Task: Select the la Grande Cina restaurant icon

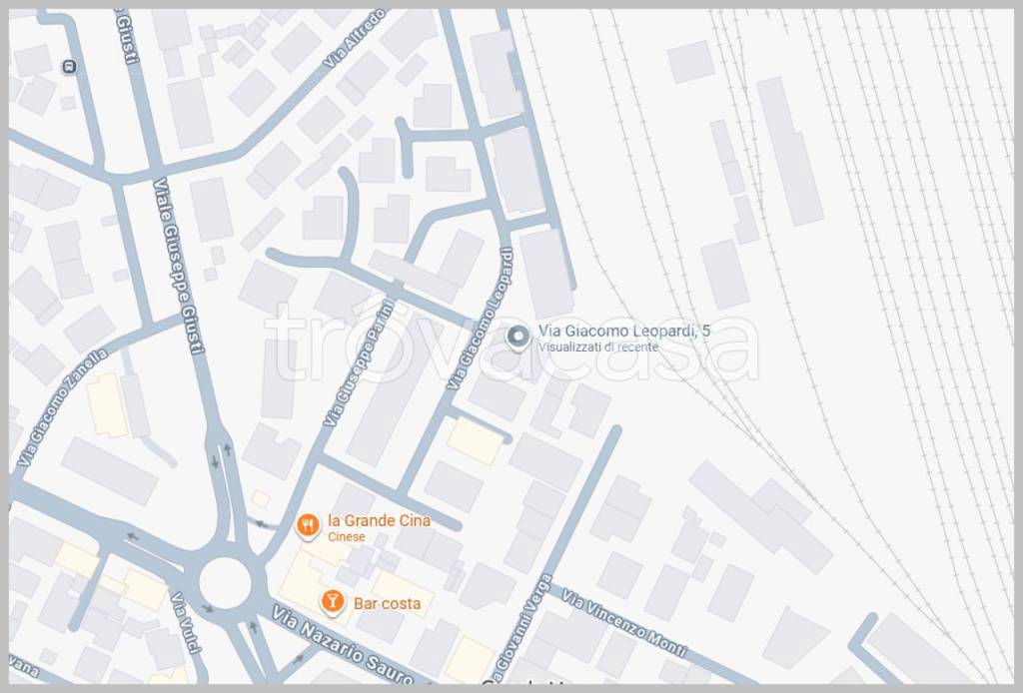Action: pos(309,523)
